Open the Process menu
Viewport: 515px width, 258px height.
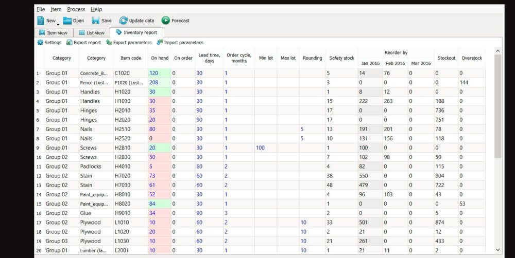pyautogui.click(x=76, y=9)
